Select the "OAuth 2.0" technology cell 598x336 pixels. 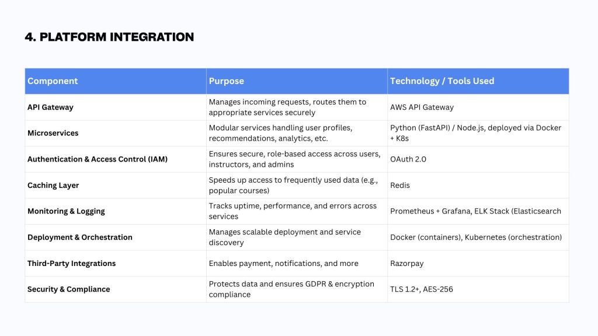point(408,159)
